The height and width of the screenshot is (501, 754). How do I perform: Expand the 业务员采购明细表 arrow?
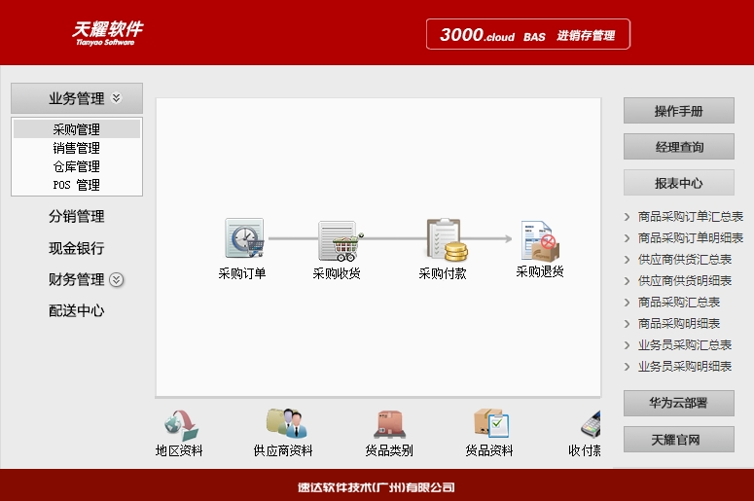tap(627, 367)
